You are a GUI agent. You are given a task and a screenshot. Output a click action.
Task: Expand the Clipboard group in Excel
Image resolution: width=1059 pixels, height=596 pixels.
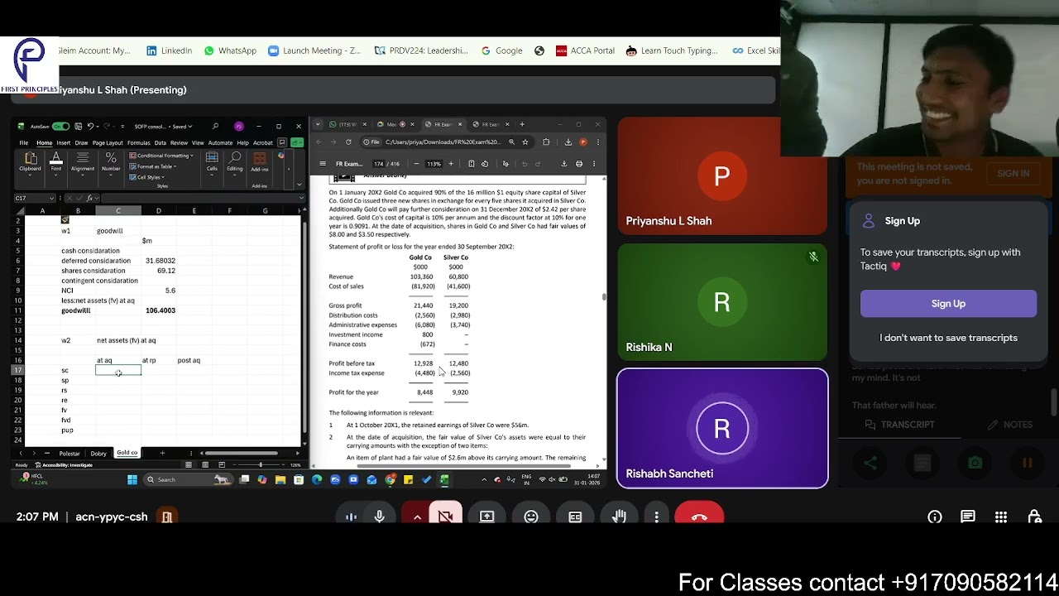31,161
